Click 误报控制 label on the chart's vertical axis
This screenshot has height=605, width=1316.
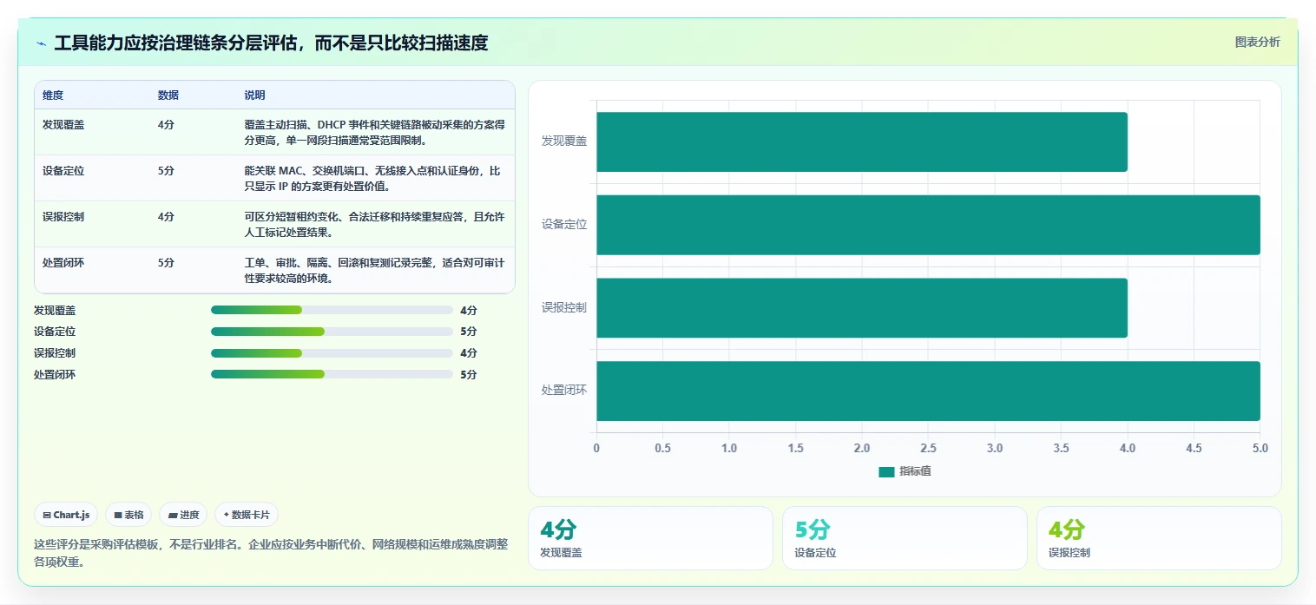564,307
